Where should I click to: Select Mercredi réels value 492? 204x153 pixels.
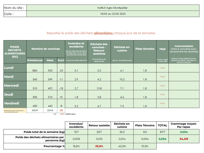(50, 86)
